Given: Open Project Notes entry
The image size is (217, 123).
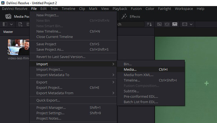Looking at the screenshot, I should 73,118.
